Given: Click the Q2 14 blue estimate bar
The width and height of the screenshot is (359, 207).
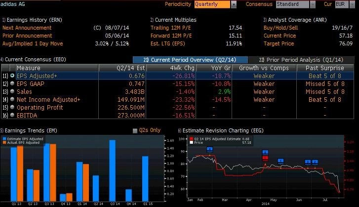Looking at the screenshot, I should tap(96, 188).
